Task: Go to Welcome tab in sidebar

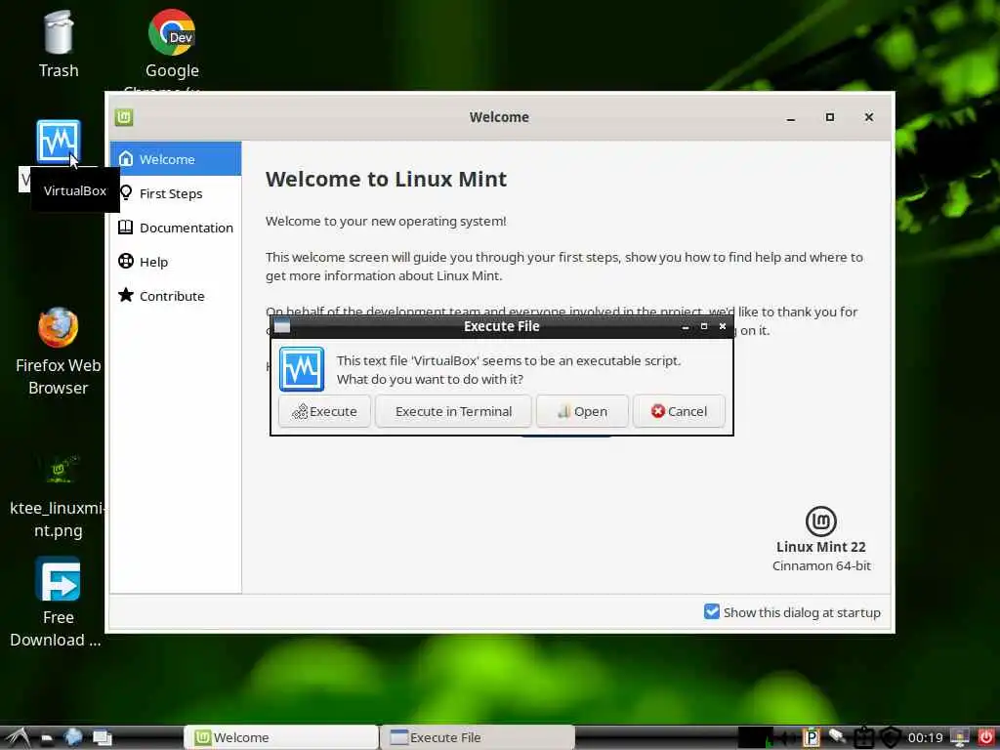Action: click(x=176, y=159)
